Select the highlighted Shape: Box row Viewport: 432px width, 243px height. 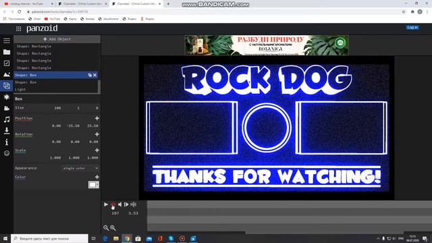[56, 75]
